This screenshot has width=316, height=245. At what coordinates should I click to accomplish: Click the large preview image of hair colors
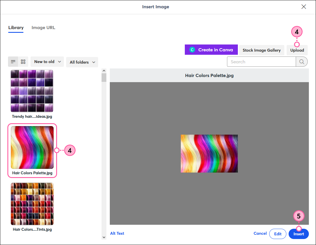pyautogui.click(x=209, y=153)
